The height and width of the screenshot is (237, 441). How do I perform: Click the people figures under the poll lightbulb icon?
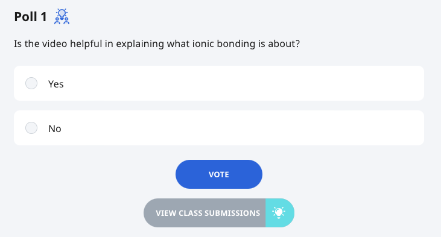[x=62, y=21]
